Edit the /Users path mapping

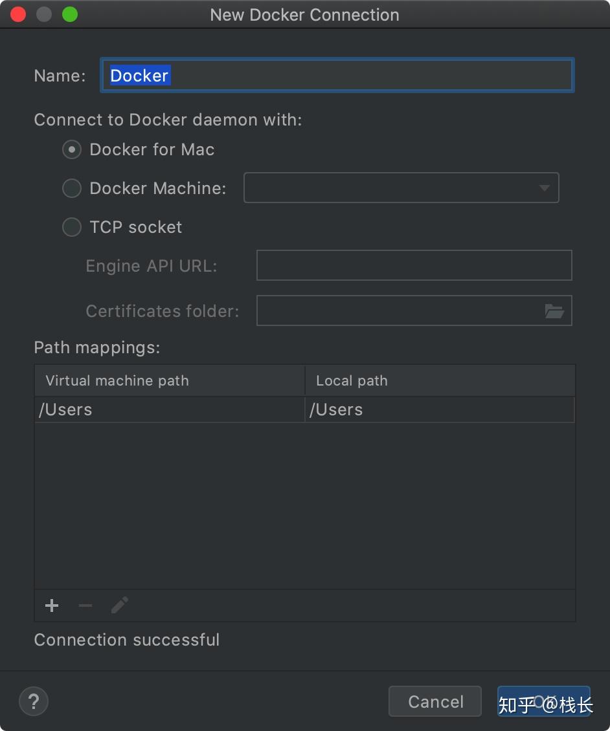click(x=119, y=605)
